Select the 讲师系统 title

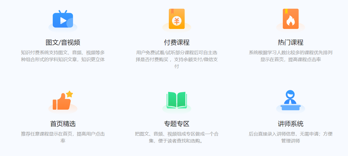coord(290,124)
